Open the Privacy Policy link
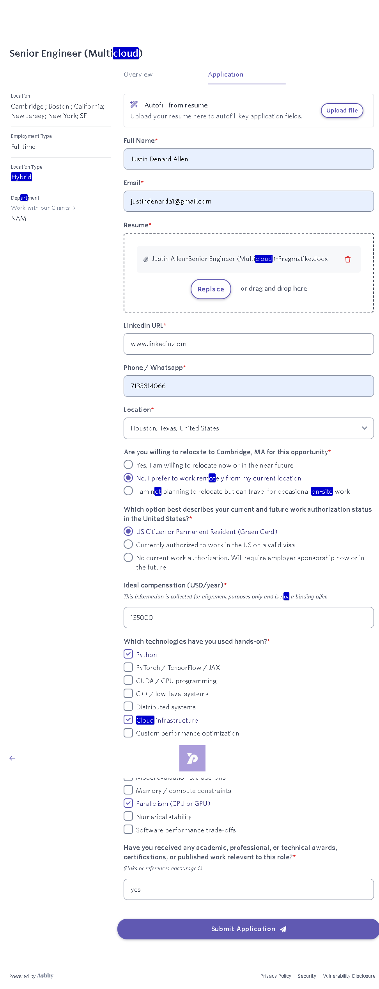 pos(276,976)
